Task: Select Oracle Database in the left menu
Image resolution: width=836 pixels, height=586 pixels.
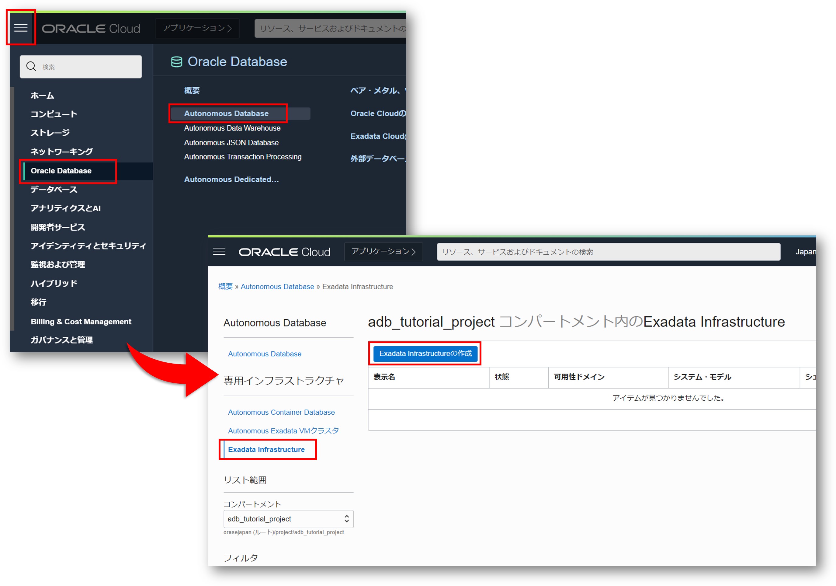Action: click(61, 170)
